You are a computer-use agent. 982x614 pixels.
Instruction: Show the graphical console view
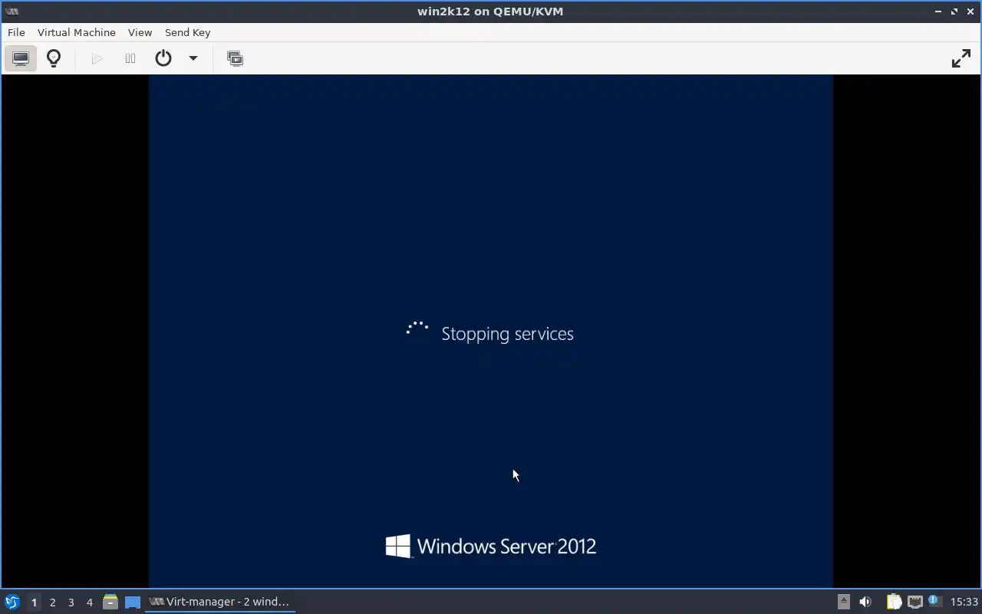(x=21, y=58)
